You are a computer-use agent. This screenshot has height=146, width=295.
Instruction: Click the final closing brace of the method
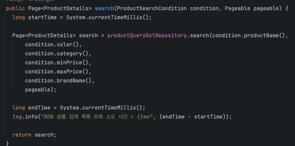(x=8, y=144)
